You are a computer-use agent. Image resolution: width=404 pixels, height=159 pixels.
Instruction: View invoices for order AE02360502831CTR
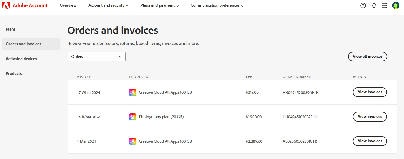pyautogui.click(x=370, y=141)
